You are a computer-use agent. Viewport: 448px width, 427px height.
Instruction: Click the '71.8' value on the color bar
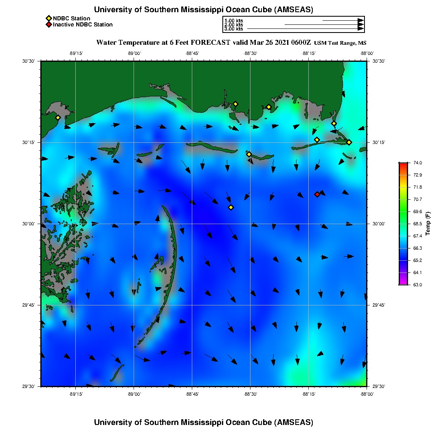click(x=417, y=187)
